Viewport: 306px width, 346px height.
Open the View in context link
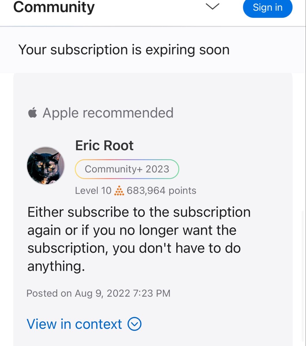coord(74,324)
